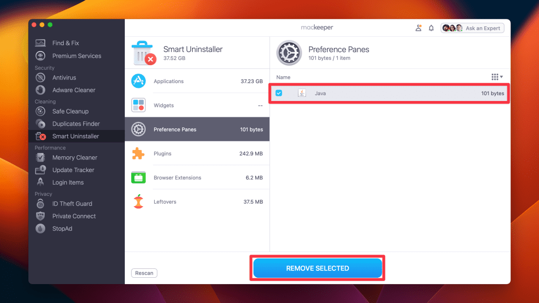Screen dimensions: 539x303
Task: Open StopAd sidebar label
Action: pos(62,228)
